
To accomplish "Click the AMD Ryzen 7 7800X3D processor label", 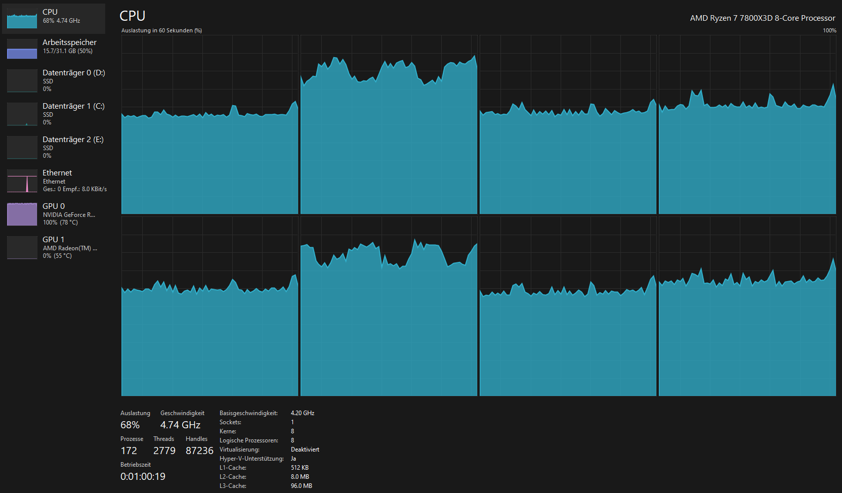I will point(762,18).
